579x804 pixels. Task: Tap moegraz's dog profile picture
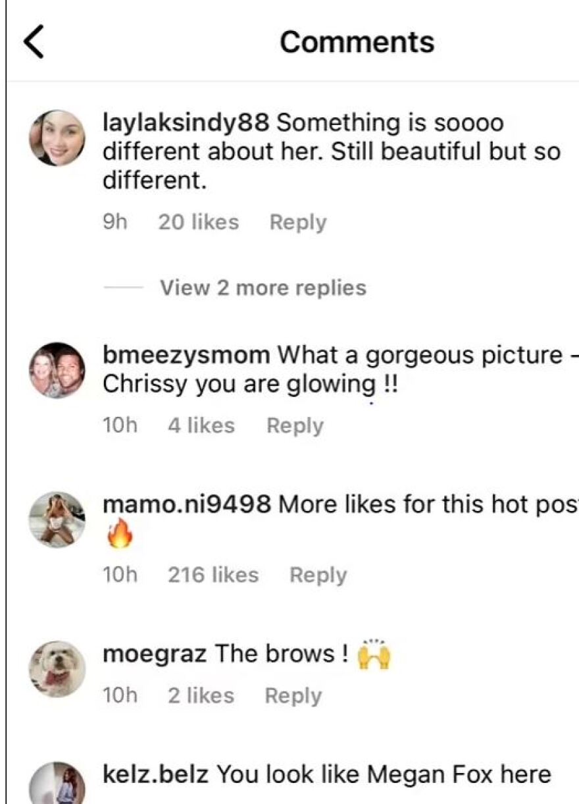(x=57, y=669)
